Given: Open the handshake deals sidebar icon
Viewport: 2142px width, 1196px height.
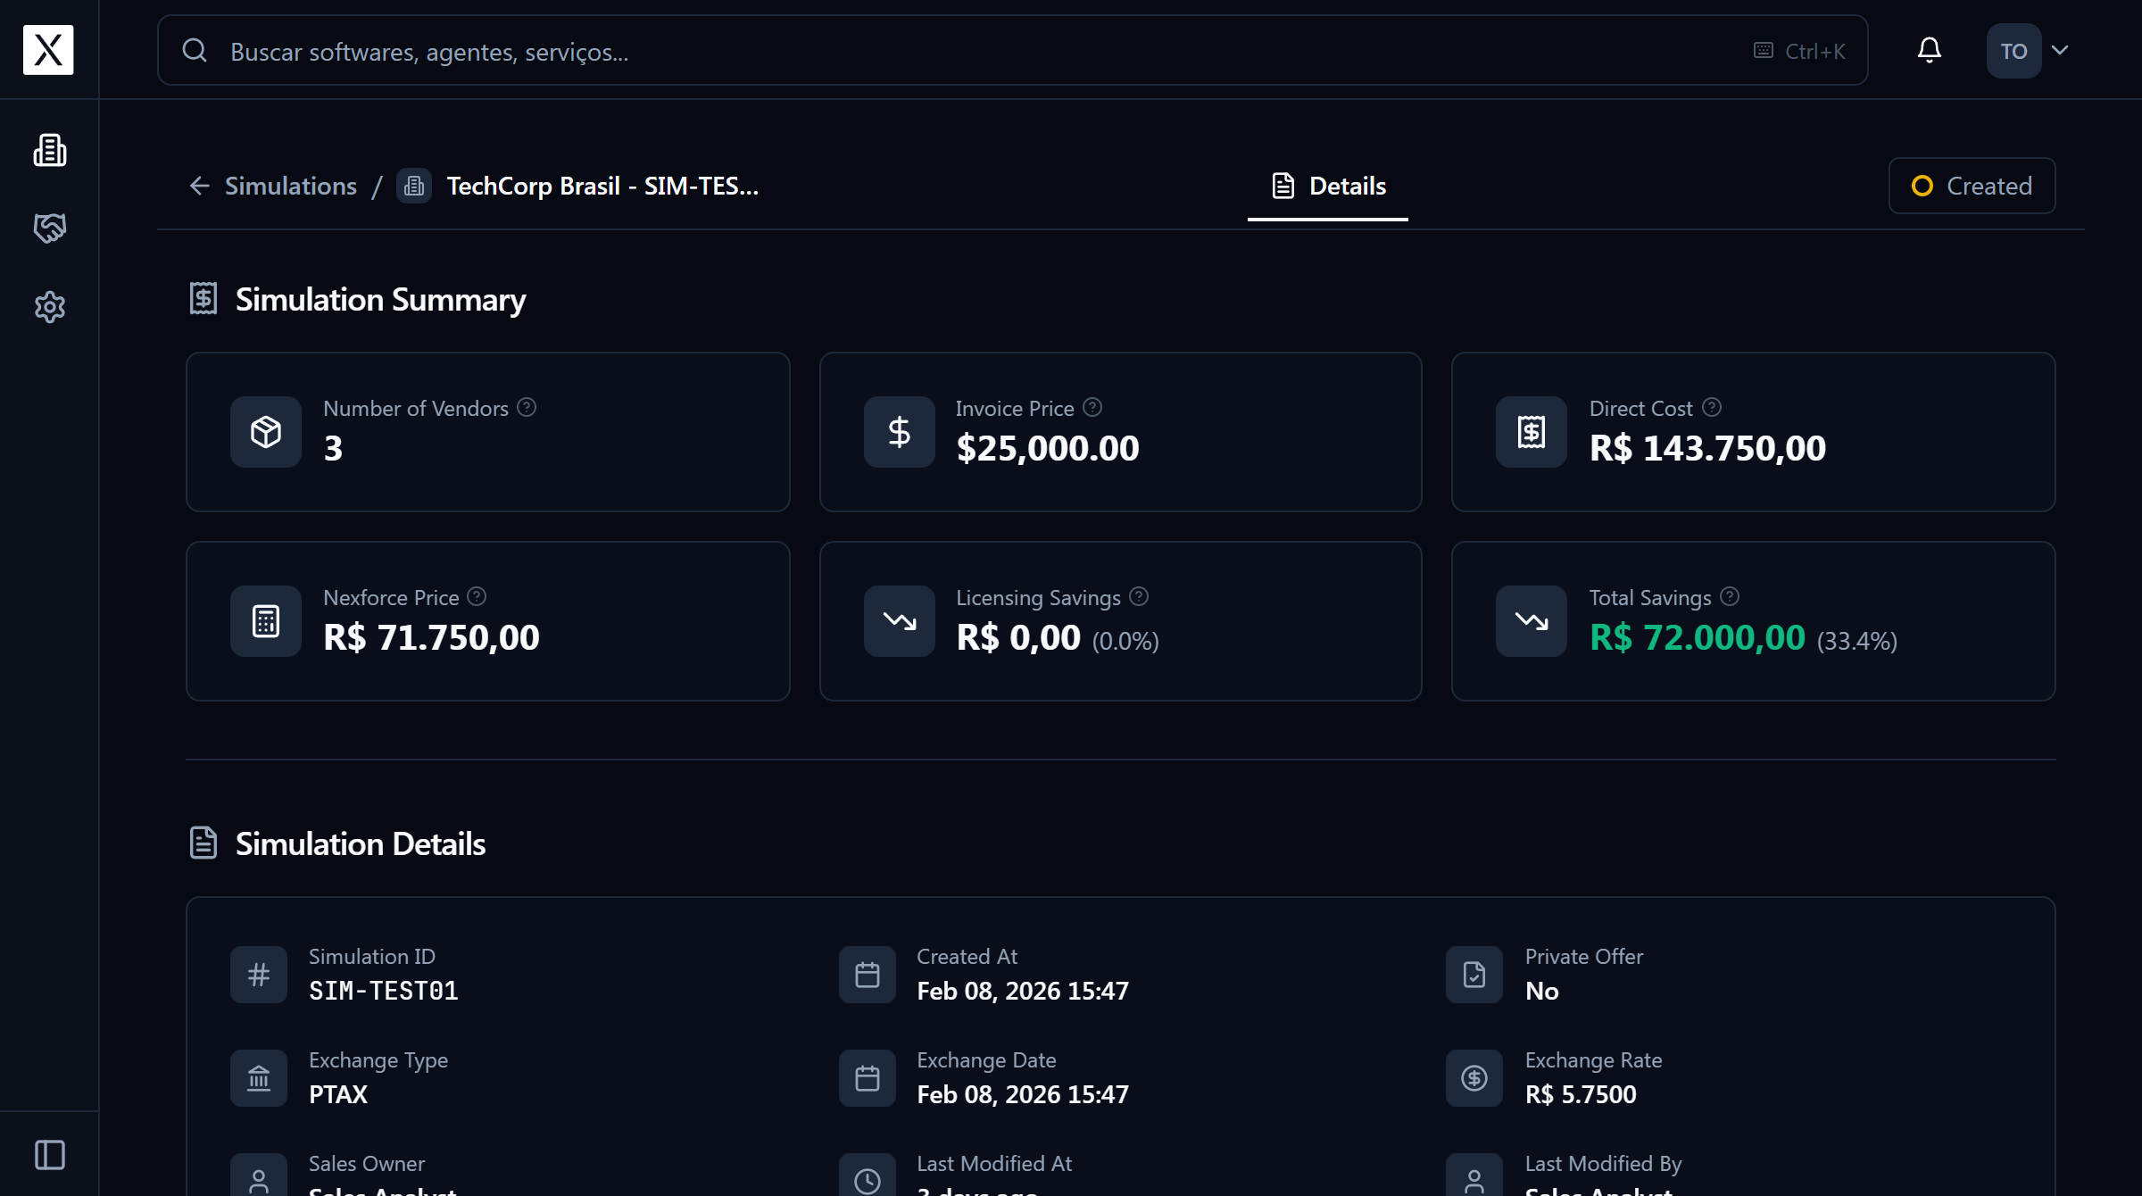Looking at the screenshot, I should tap(50, 228).
